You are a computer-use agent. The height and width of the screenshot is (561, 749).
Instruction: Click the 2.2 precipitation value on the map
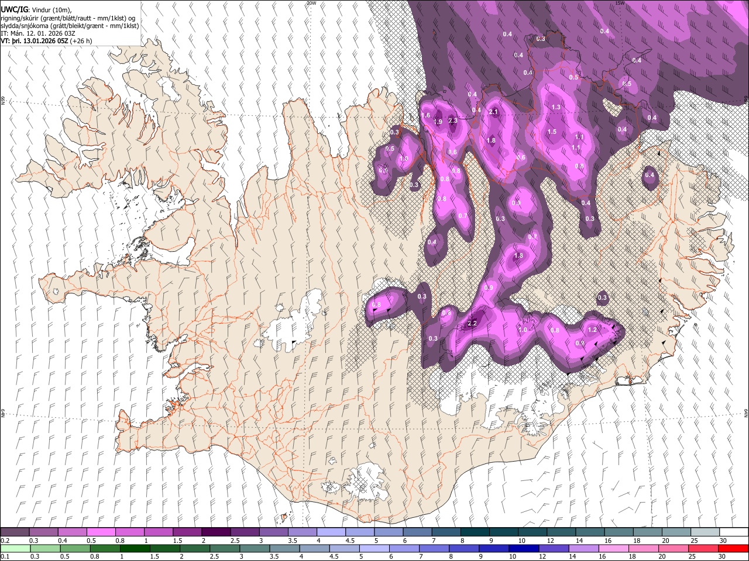coord(473,324)
